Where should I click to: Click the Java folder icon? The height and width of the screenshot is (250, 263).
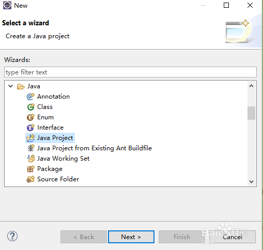point(21,86)
